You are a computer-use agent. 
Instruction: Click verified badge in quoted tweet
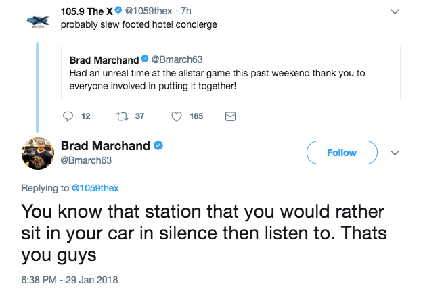(x=145, y=59)
